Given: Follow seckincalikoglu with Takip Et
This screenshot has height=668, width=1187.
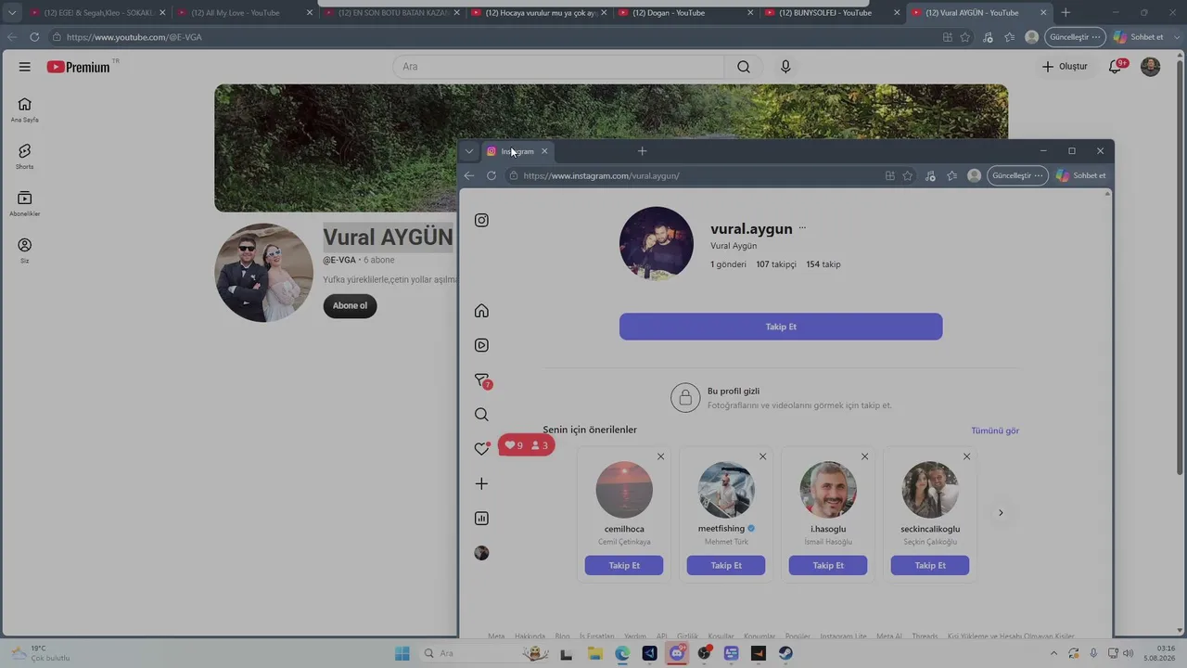Looking at the screenshot, I should pyautogui.click(x=930, y=566).
